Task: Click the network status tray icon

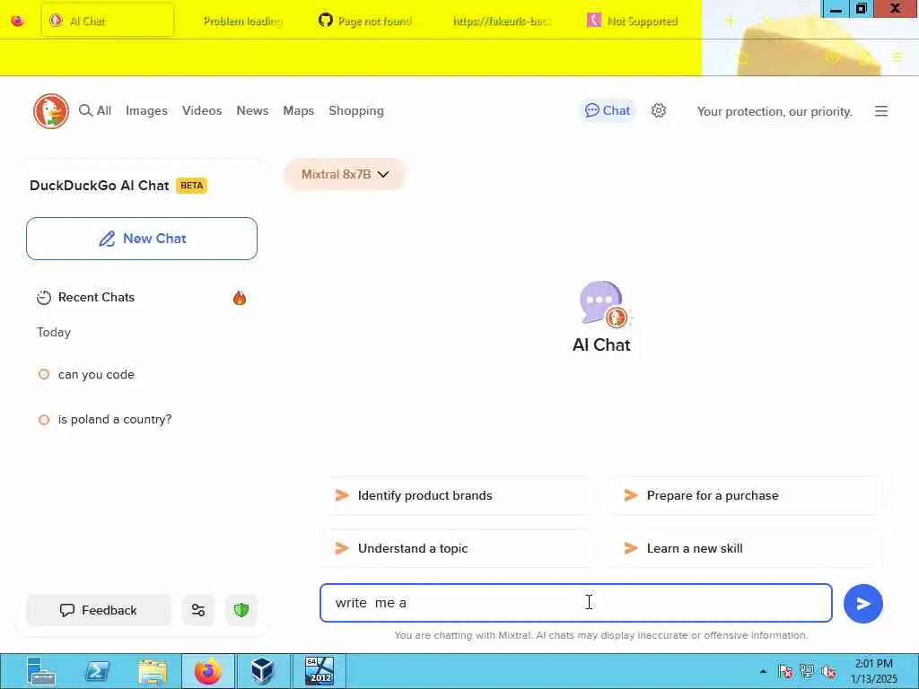Action: point(807,671)
